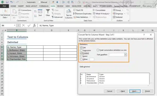Screen dimensions: 157x96
Task: Switch to the FORMULAS tab
Action: click(x=44, y=6)
